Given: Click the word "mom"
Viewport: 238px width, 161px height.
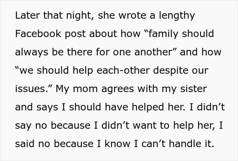Looking at the screenshot, I should point(85,89).
